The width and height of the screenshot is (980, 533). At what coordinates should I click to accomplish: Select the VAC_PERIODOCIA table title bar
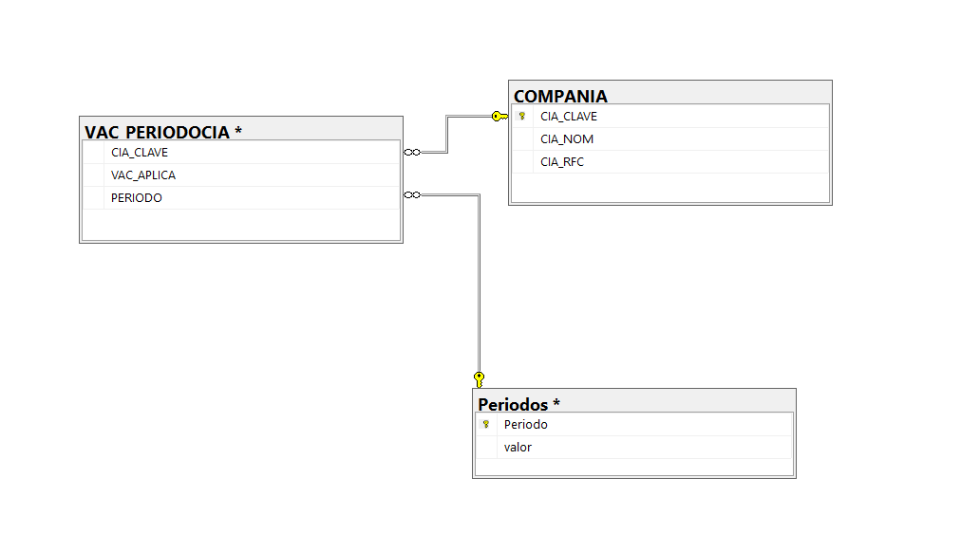click(x=241, y=129)
